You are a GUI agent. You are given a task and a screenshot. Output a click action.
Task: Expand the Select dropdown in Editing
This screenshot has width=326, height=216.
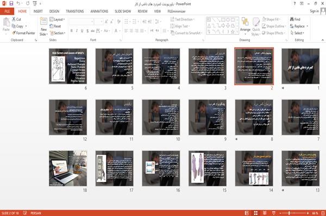click(297, 33)
